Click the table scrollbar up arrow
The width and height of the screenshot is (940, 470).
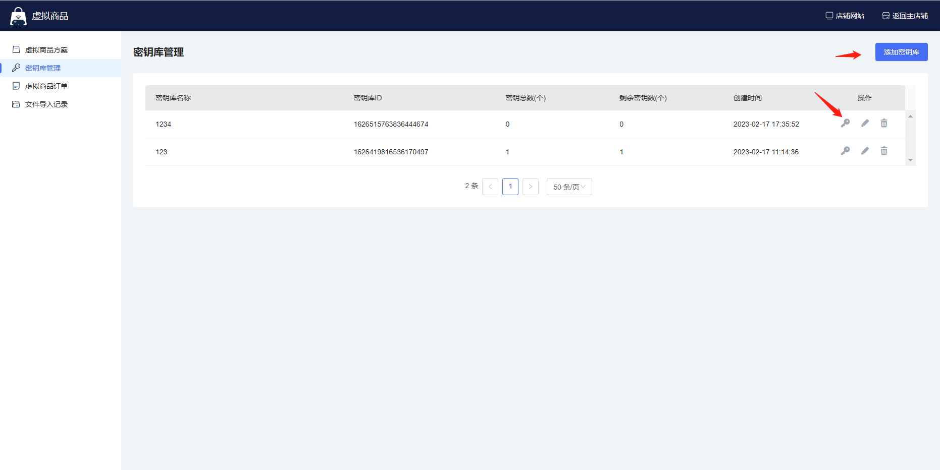pos(910,116)
